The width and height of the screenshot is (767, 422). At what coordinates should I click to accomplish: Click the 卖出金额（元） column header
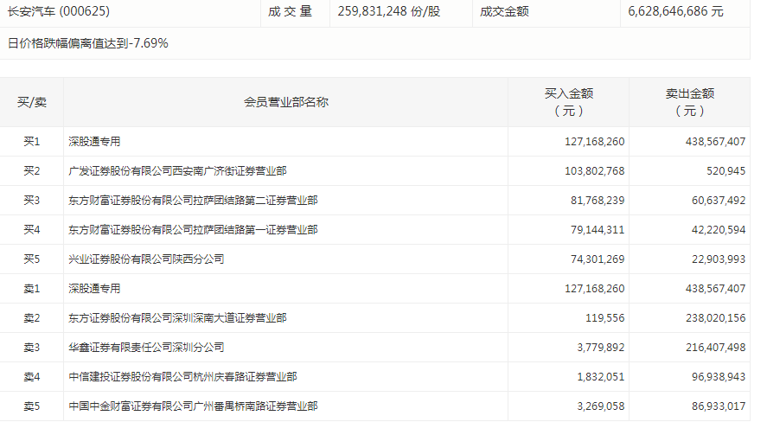click(x=690, y=102)
